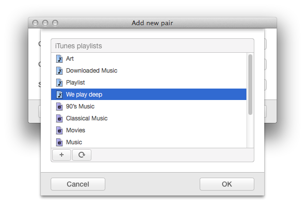Click the Art playlist icon

(59, 59)
